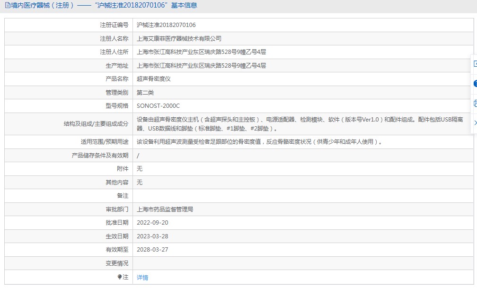The height and width of the screenshot is (288, 477).
Task: Click the 结构及组成 description text
Action: tap(300, 124)
